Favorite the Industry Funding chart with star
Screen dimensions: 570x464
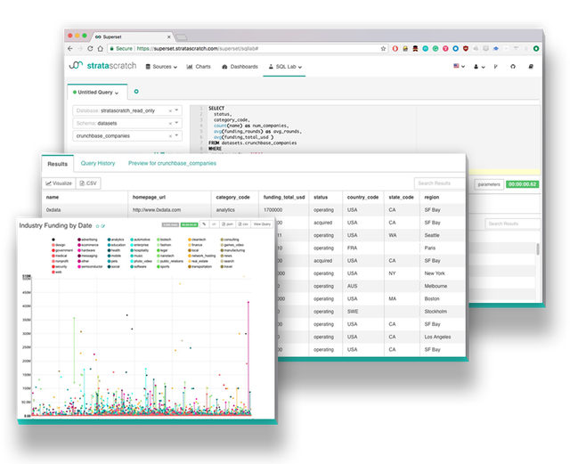[x=97, y=226]
